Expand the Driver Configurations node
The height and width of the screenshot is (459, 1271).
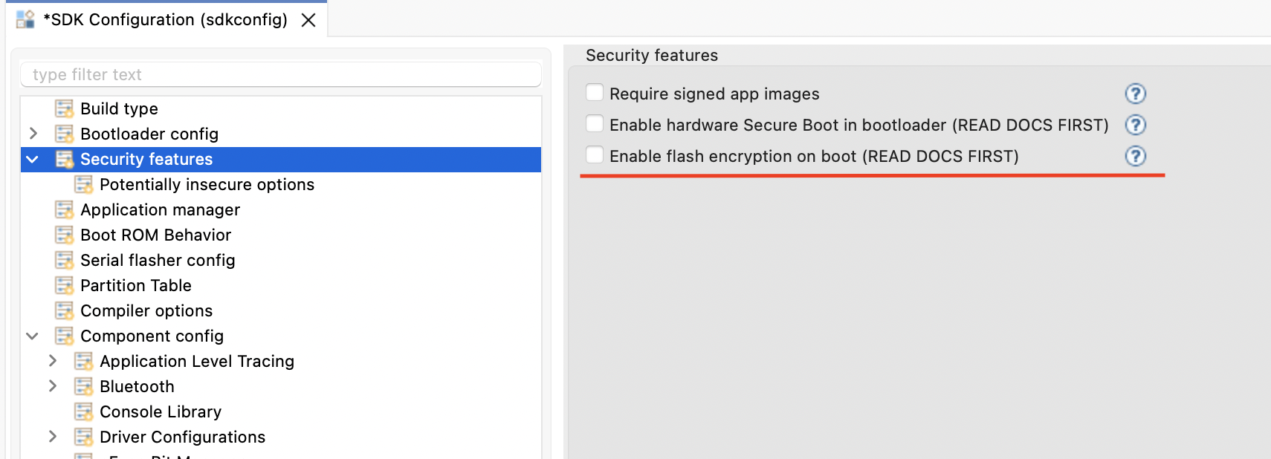[x=52, y=437]
